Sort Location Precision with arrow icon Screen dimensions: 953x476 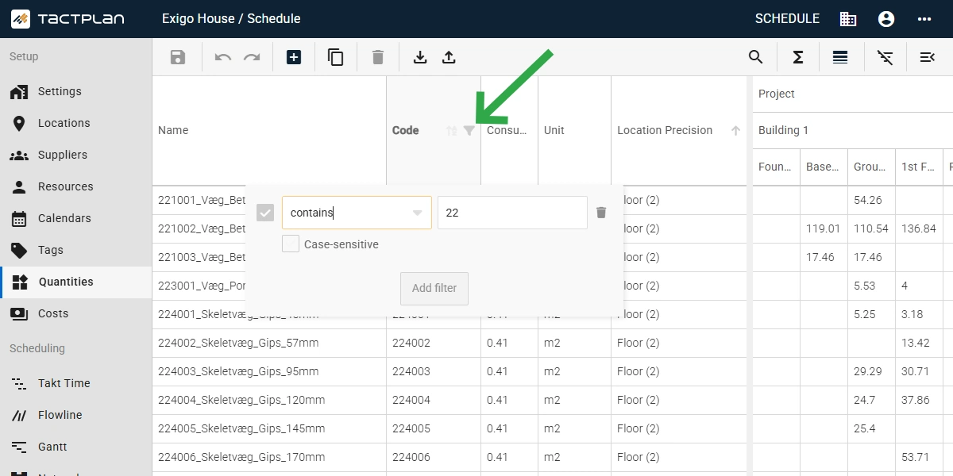click(736, 131)
